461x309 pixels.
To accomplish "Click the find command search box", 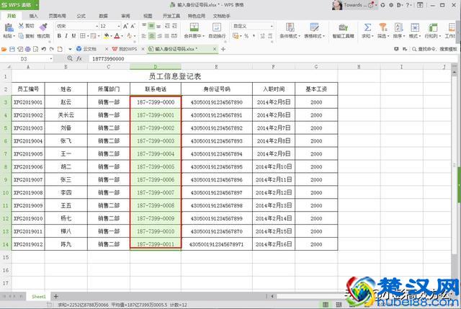I will [434, 49].
